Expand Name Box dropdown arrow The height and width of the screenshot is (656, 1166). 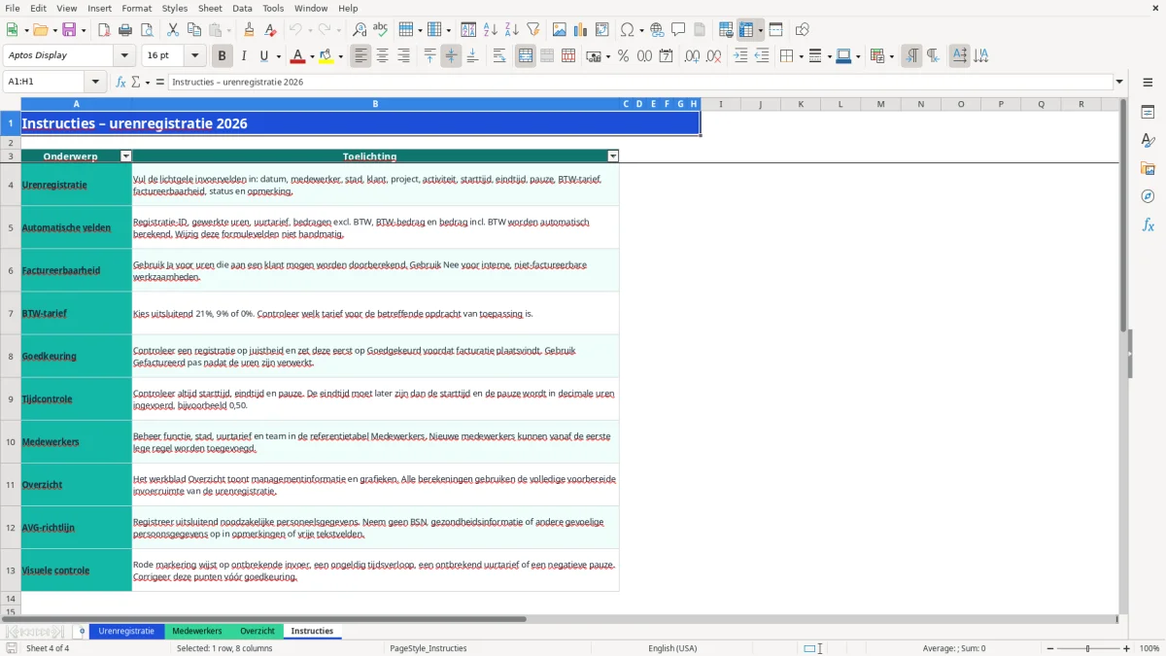[x=95, y=82]
